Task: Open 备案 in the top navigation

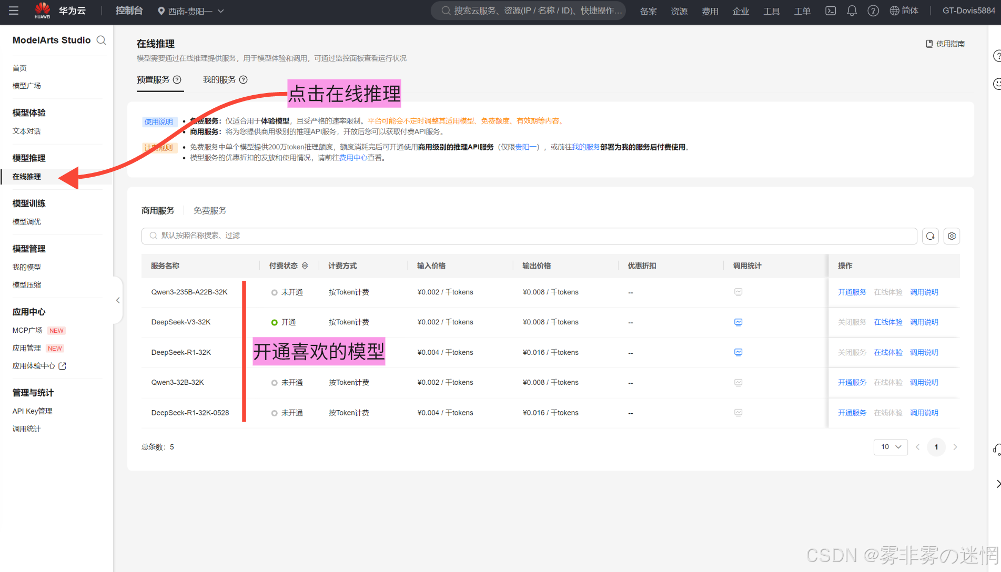Action: [648, 11]
